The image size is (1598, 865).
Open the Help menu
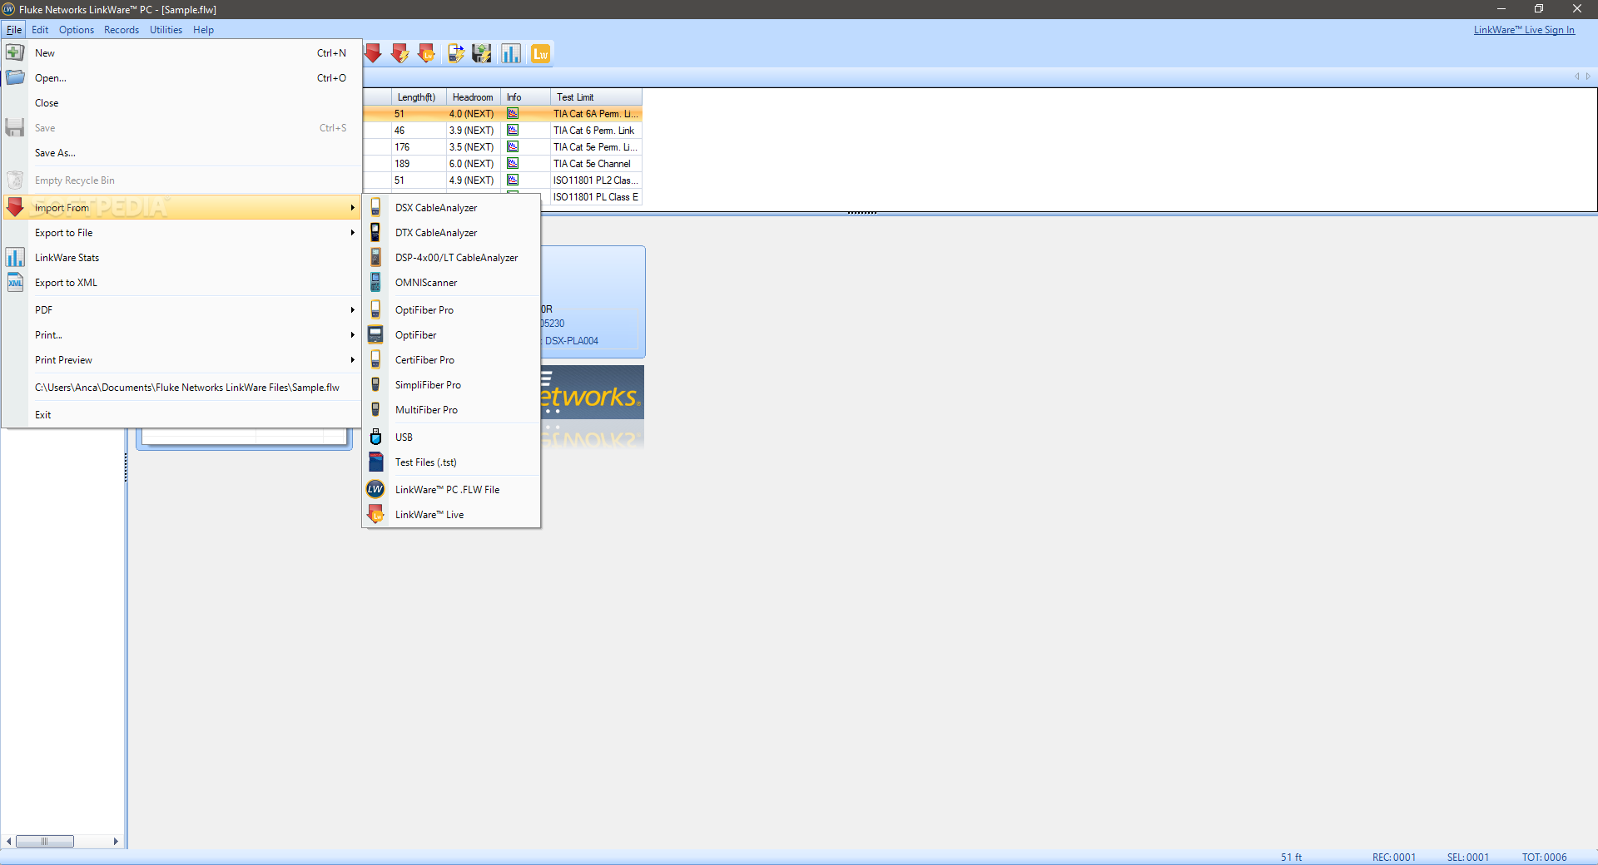click(x=203, y=30)
